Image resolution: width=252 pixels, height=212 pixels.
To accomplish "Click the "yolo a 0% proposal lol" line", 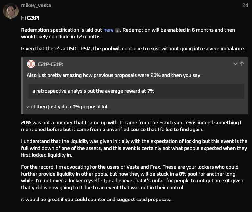I will click(72, 107).
